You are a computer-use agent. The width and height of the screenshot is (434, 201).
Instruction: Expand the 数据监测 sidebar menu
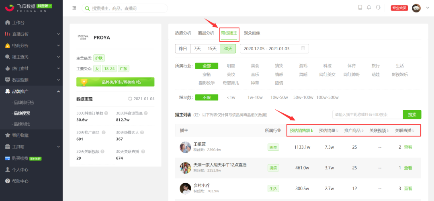coord(58,80)
